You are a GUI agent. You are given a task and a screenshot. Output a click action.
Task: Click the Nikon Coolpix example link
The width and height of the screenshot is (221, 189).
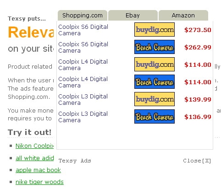tap(35, 146)
